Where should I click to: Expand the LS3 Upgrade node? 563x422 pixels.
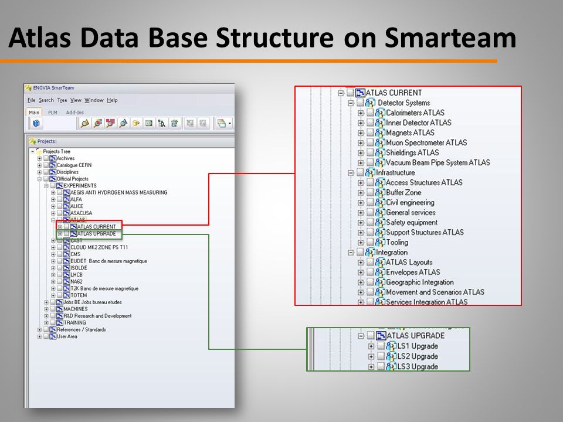pos(371,367)
